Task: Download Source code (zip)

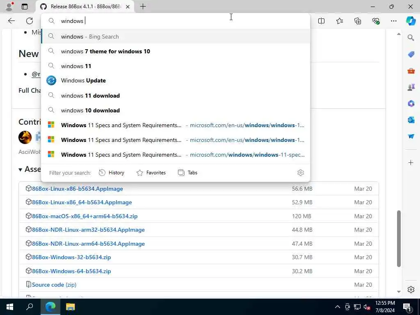Action: [54, 285]
